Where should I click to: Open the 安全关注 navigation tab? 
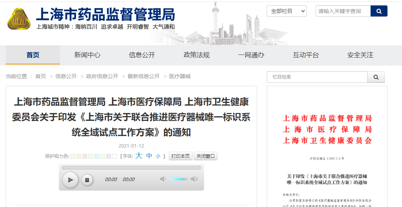[360, 55]
